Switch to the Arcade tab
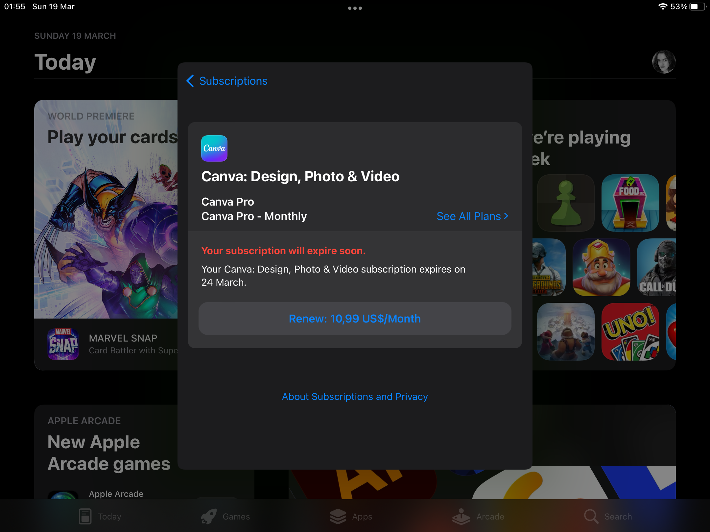The image size is (710, 532). [478, 516]
